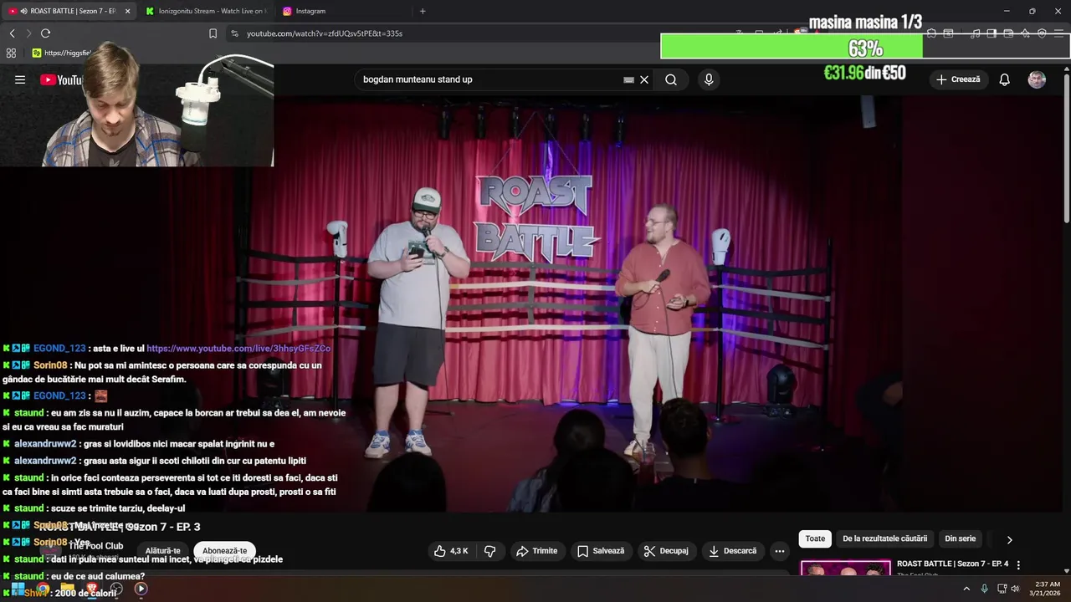
Task: Open the browser wallet icon
Action: pyautogui.click(x=1008, y=33)
